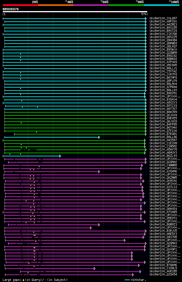Choose the UniRef100_B9GV51 label

pyautogui.click(x=163, y=93)
